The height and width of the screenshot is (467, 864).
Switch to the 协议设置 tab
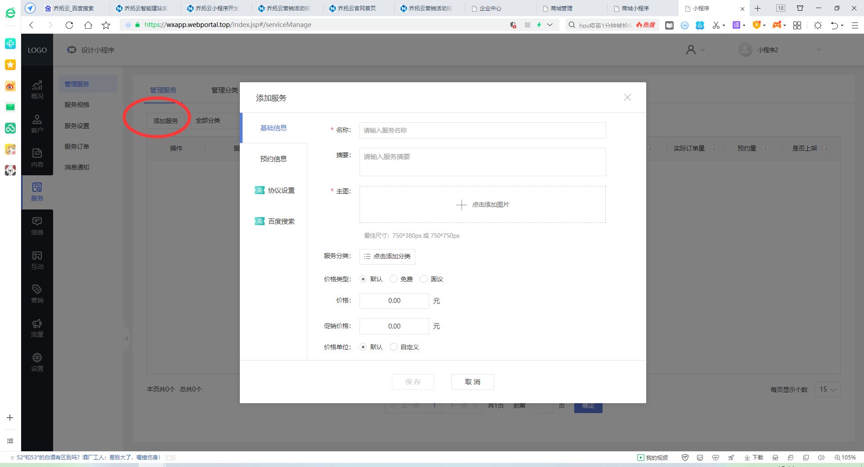coord(280,190)
